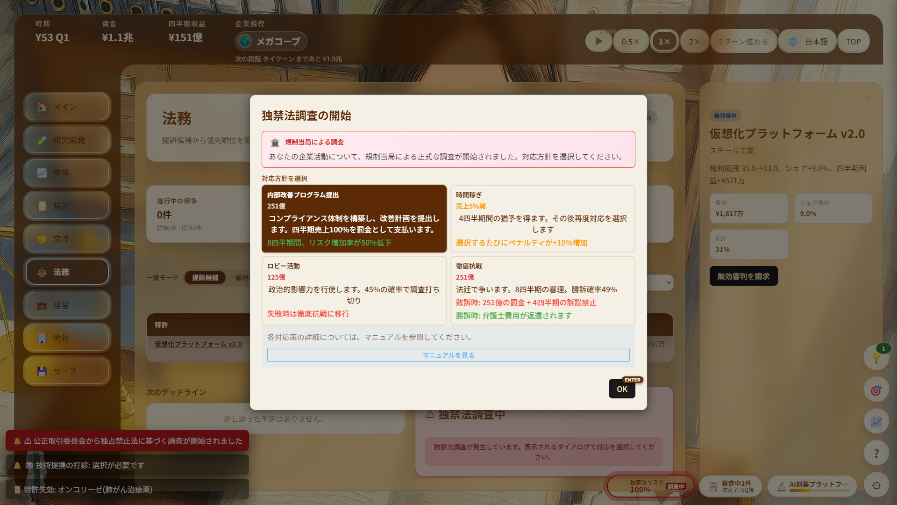This screenshot has height=505, width=897.
Task: Open the 市場 section from the sidebar
Action: coord(67,173)
